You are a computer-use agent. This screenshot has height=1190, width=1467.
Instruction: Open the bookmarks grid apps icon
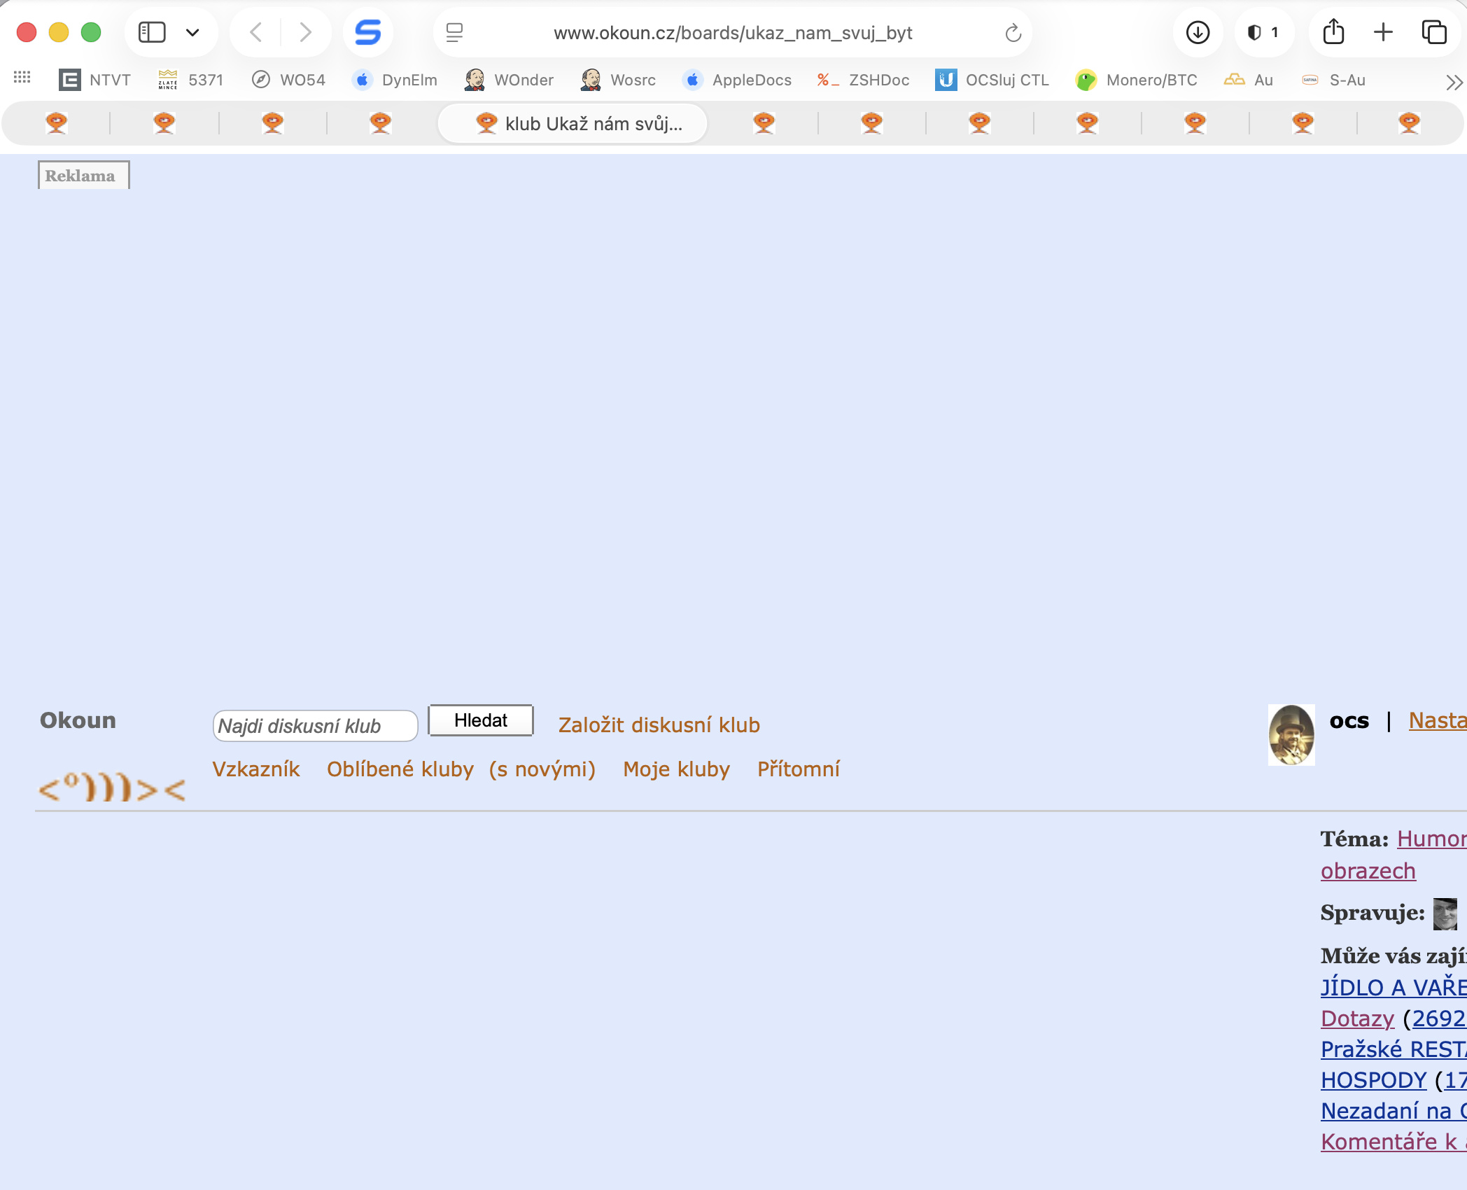[x=22, y=78]
